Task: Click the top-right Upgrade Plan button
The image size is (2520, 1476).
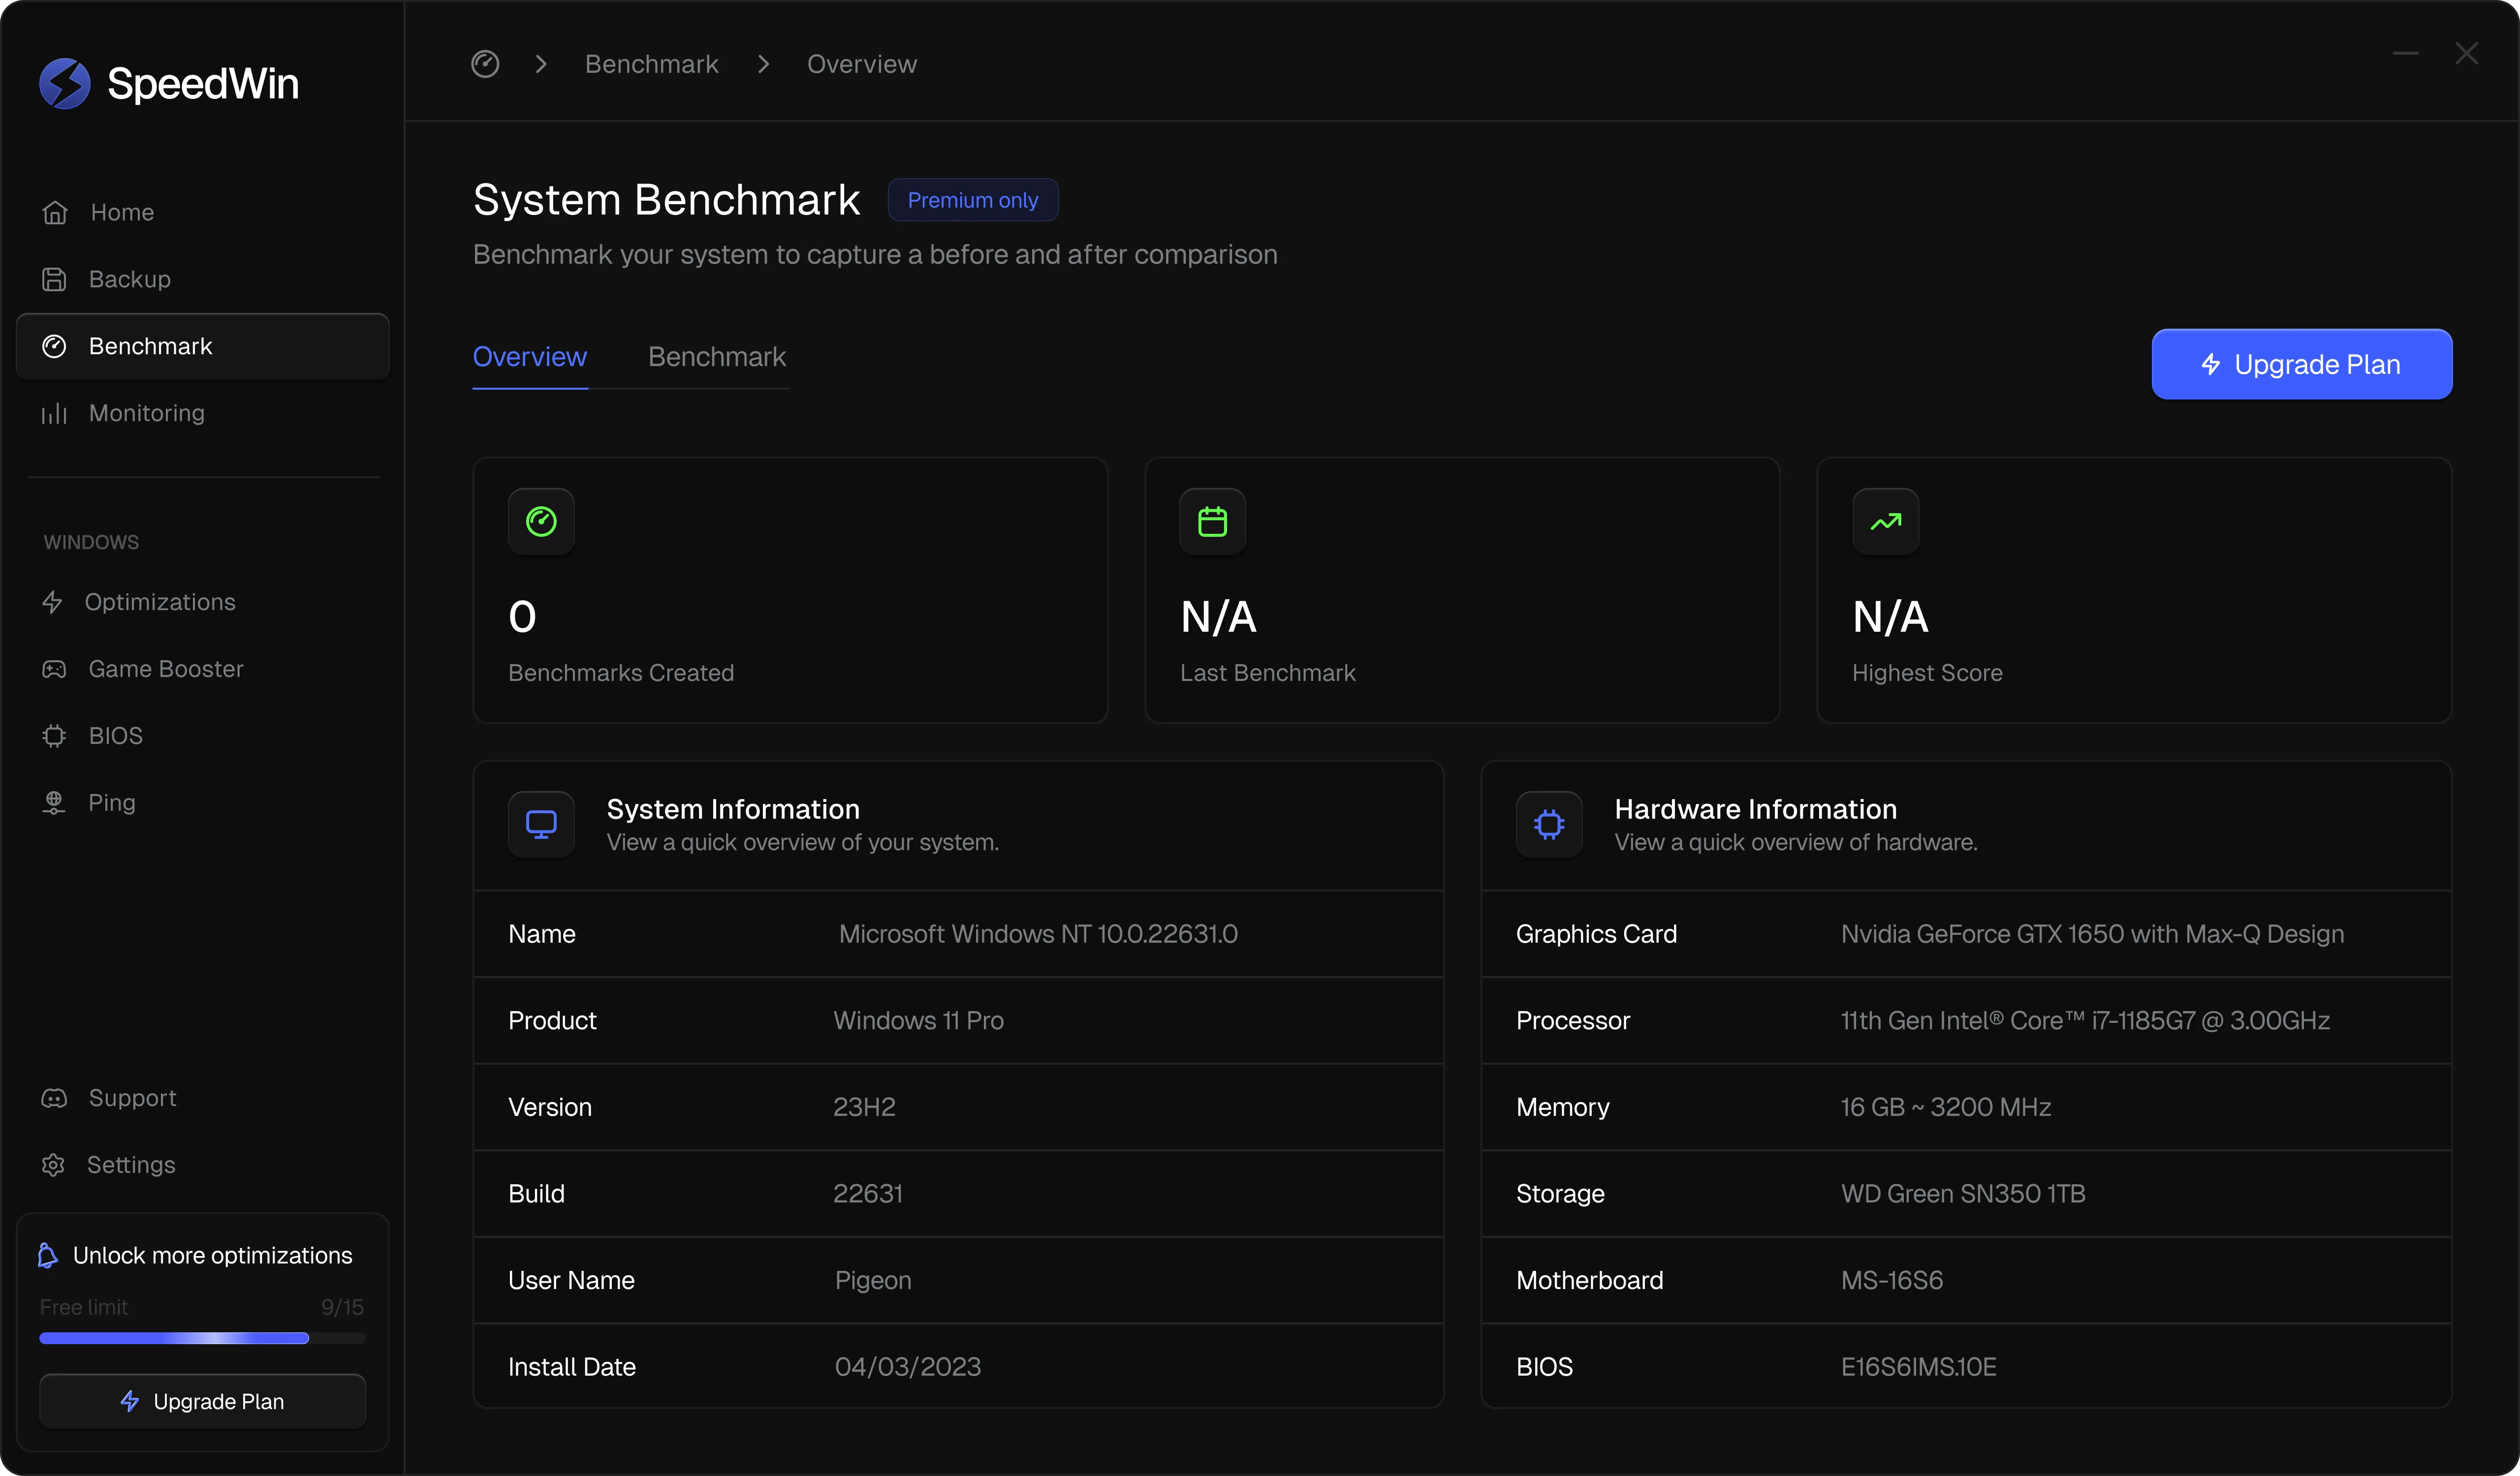Action: [x=2301, y=364]
